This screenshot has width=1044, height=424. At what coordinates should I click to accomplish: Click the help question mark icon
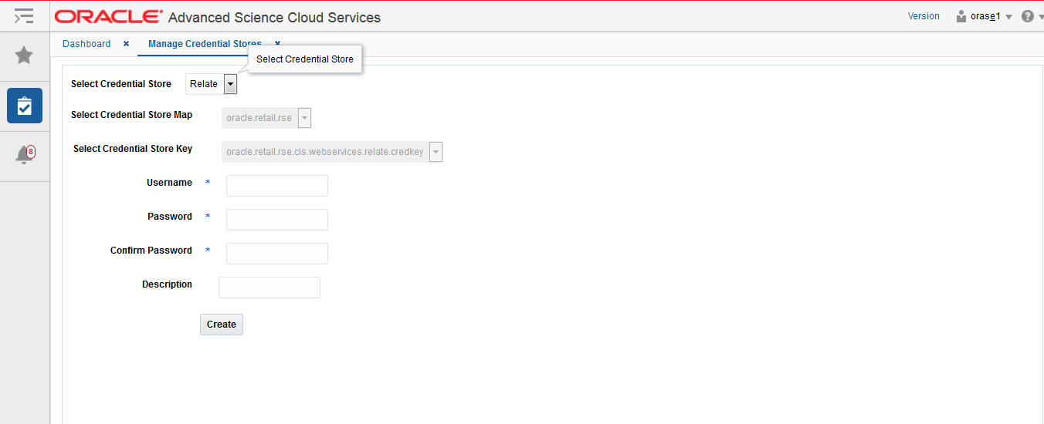[x=1027, y=16]
